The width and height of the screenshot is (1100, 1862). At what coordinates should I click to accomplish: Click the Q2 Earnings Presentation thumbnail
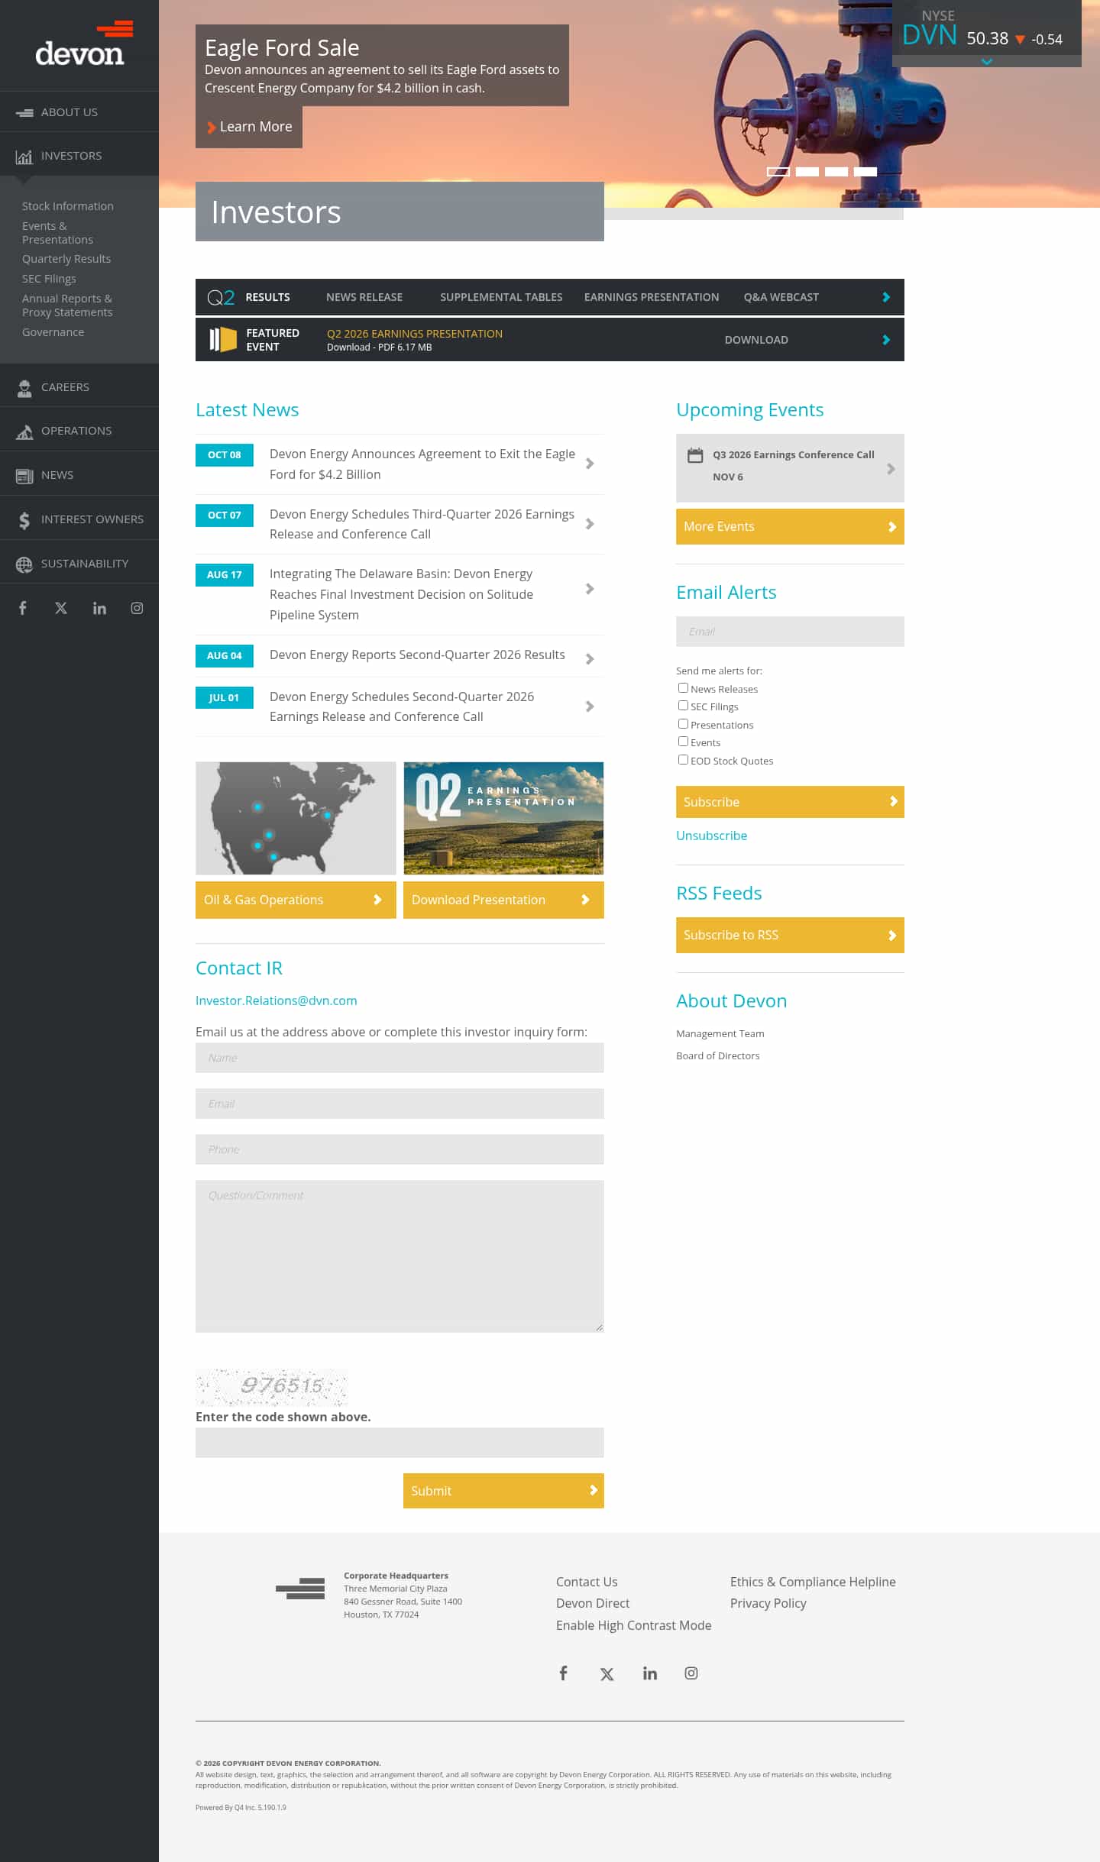coord(503,818)
